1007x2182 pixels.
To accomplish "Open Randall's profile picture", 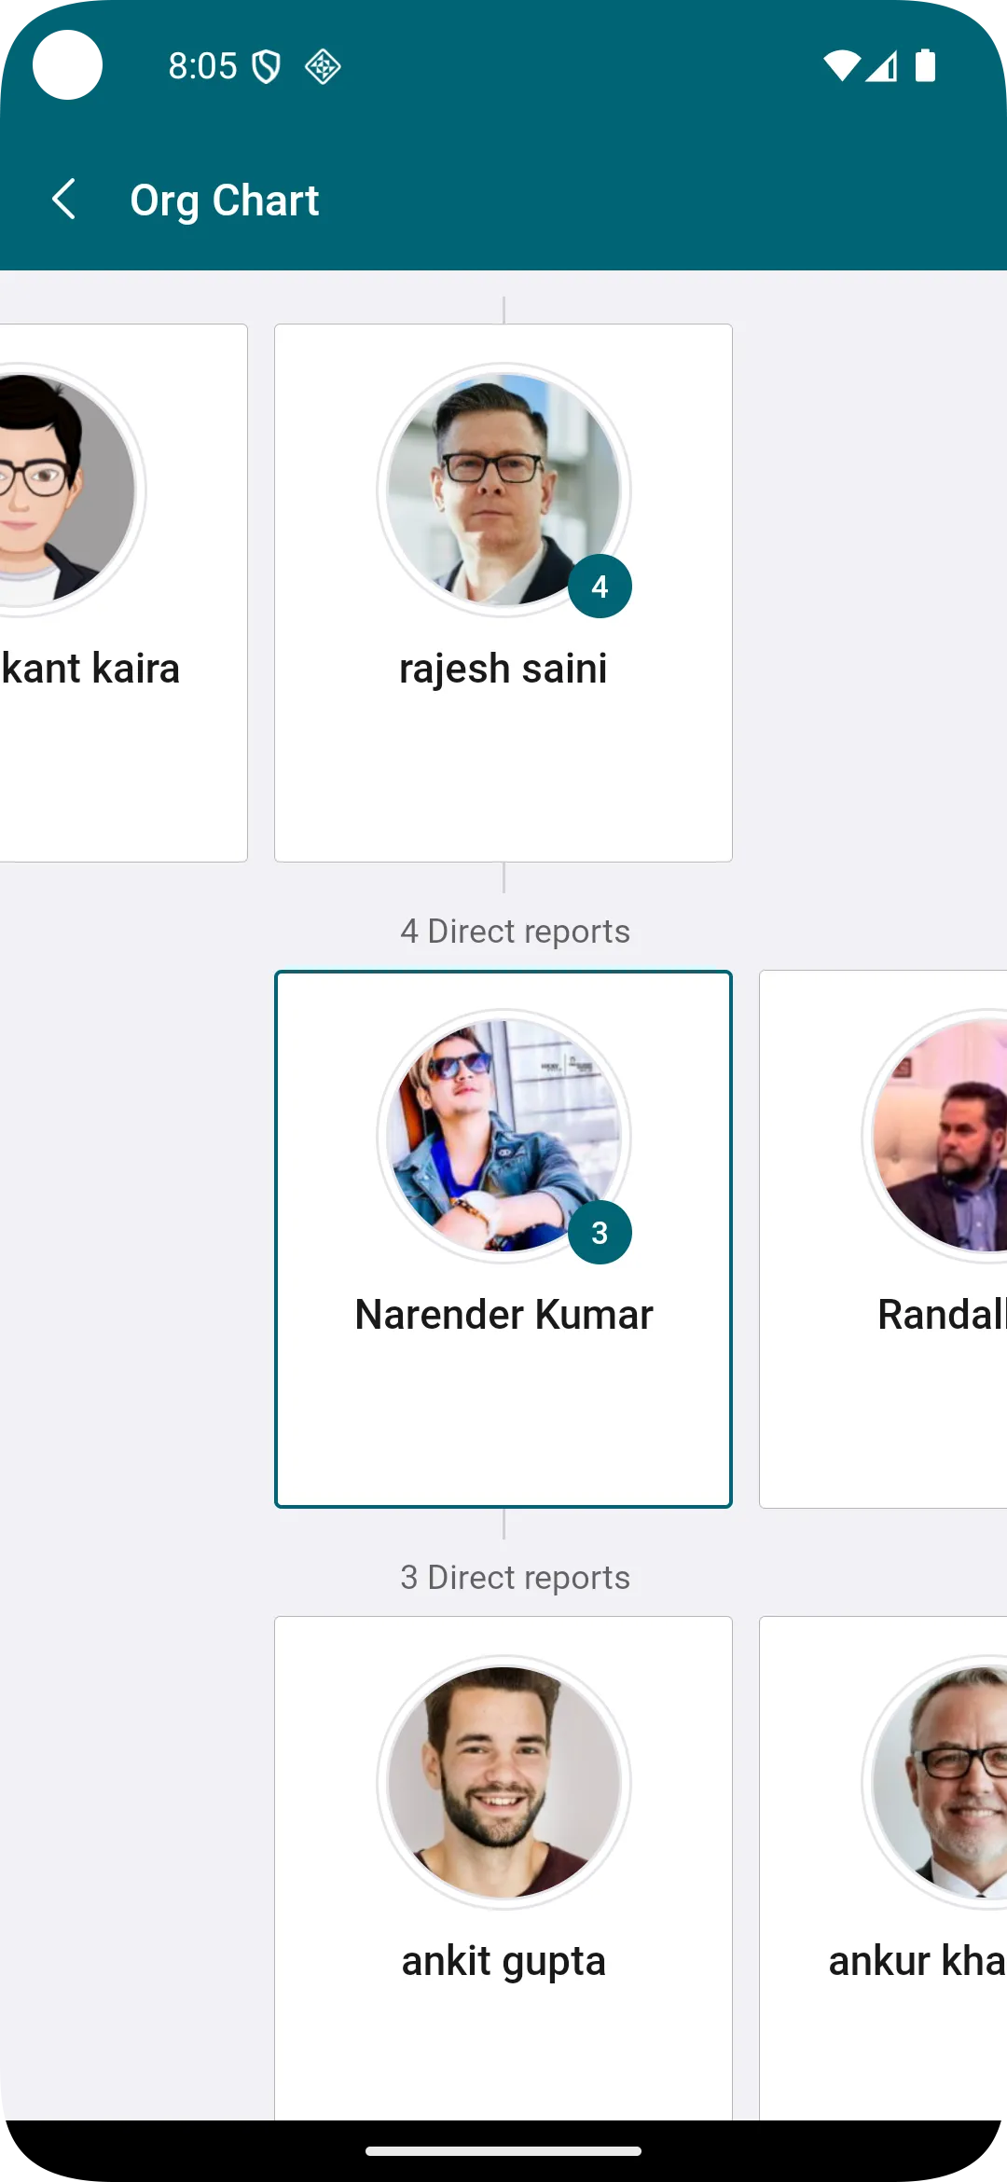I will click(x=940, y=1135).
